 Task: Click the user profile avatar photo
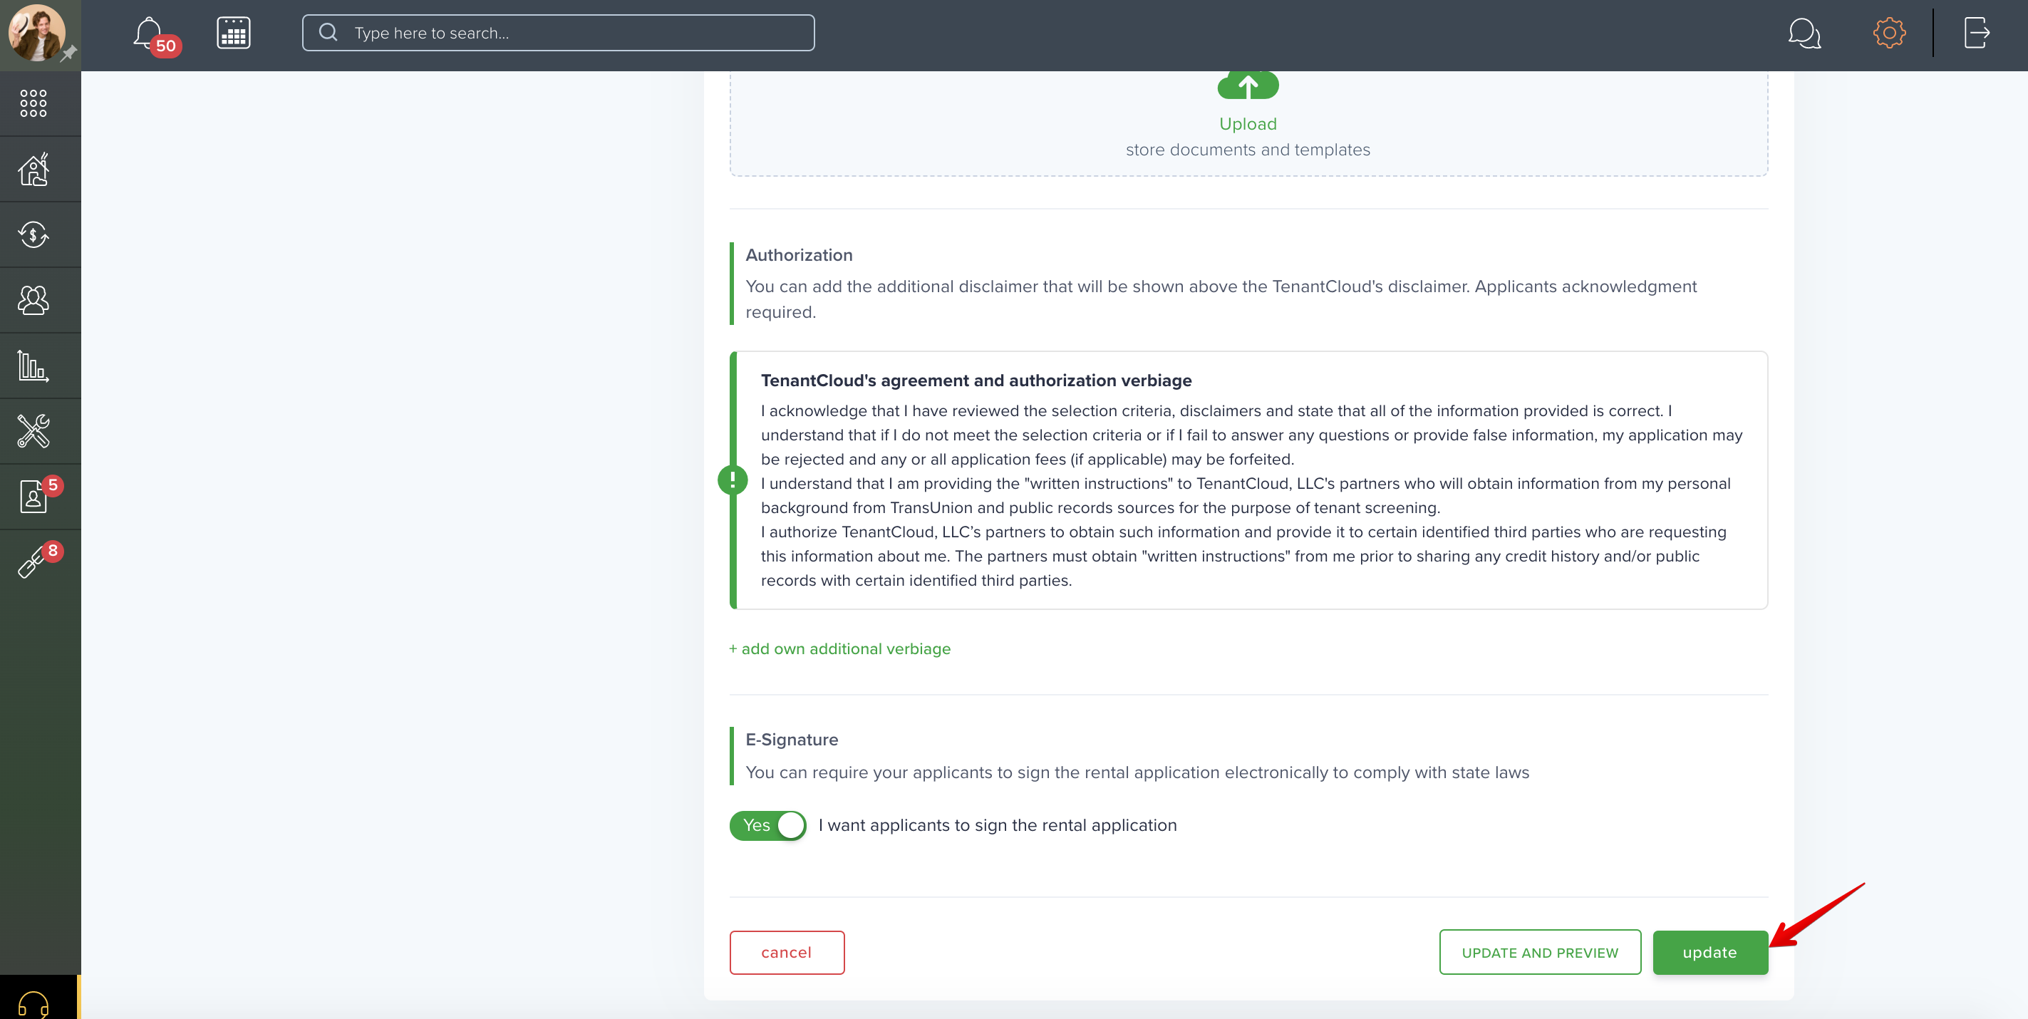point(36,33)
